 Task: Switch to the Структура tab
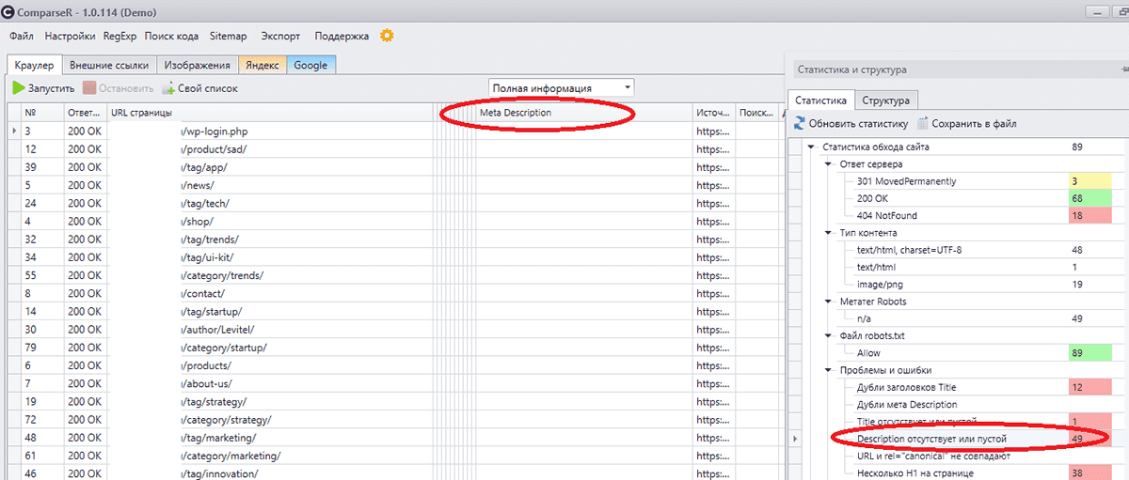[884, 101]
